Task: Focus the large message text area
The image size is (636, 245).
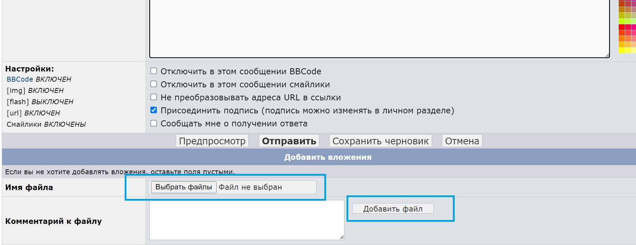Action: pos(379,28)
